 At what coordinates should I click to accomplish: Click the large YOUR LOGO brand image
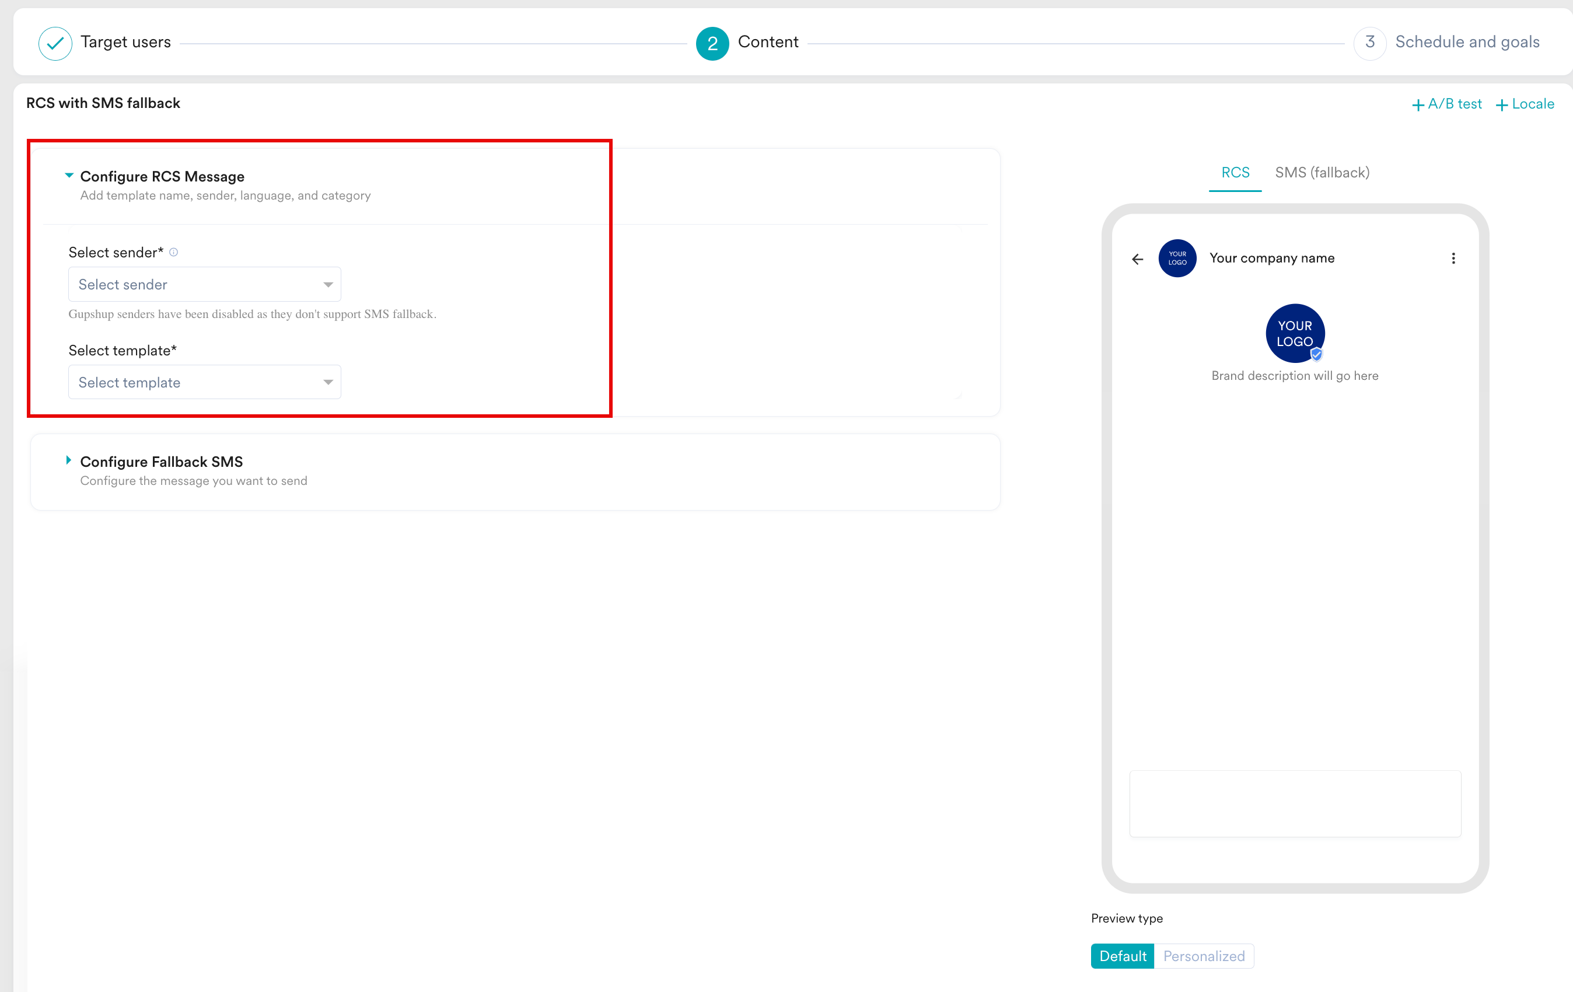[x=1294, y=333]
